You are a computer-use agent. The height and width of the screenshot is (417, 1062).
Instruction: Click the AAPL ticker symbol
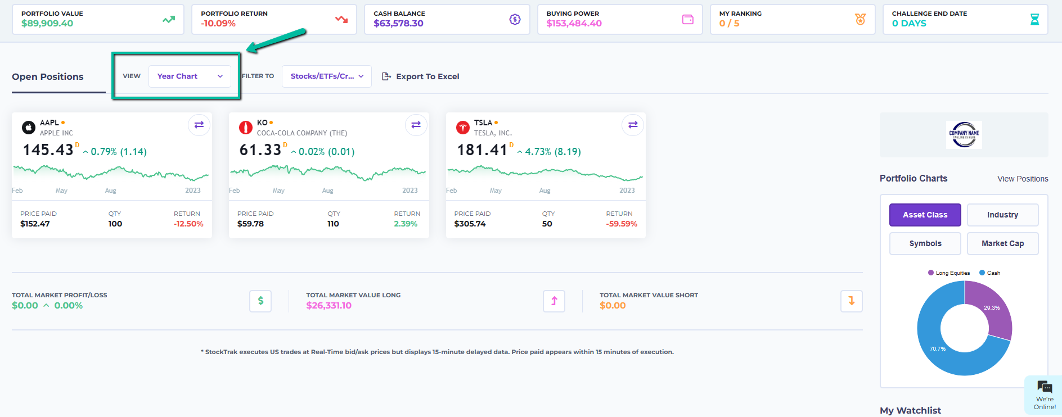tap(49, 123)
